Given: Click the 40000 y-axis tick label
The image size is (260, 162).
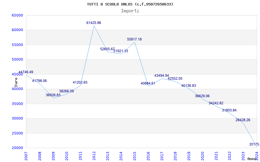Looking at the screenshot, I should pyautogui.click(x=17, y=89).
